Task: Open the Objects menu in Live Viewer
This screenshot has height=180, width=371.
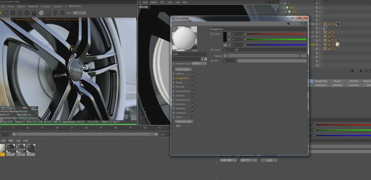Action: tap(21, 6)
